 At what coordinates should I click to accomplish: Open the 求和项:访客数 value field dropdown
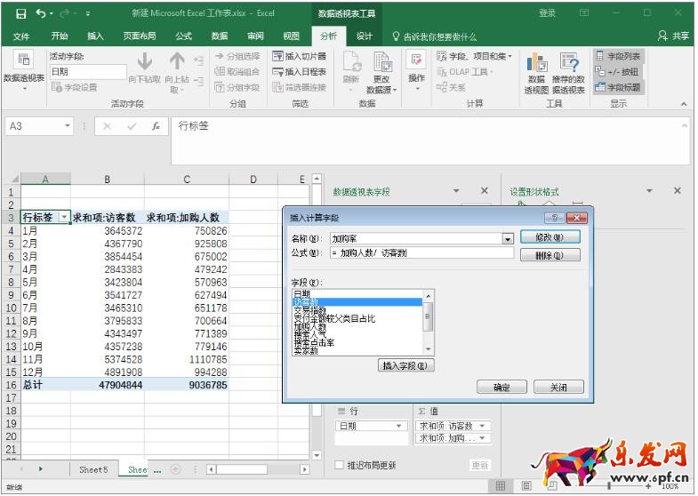pyautogui.click(x=483, y=426)
